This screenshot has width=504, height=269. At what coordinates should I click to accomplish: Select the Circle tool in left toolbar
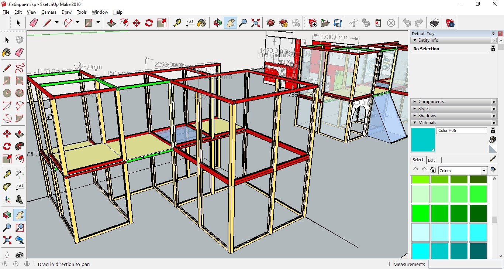coord(7,93)
